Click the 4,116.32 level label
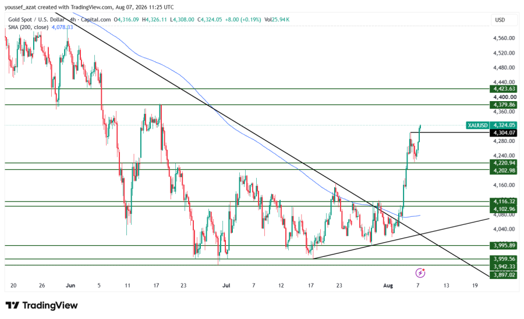Viewport: 524px width, 319px height. [x=503, y=202]
